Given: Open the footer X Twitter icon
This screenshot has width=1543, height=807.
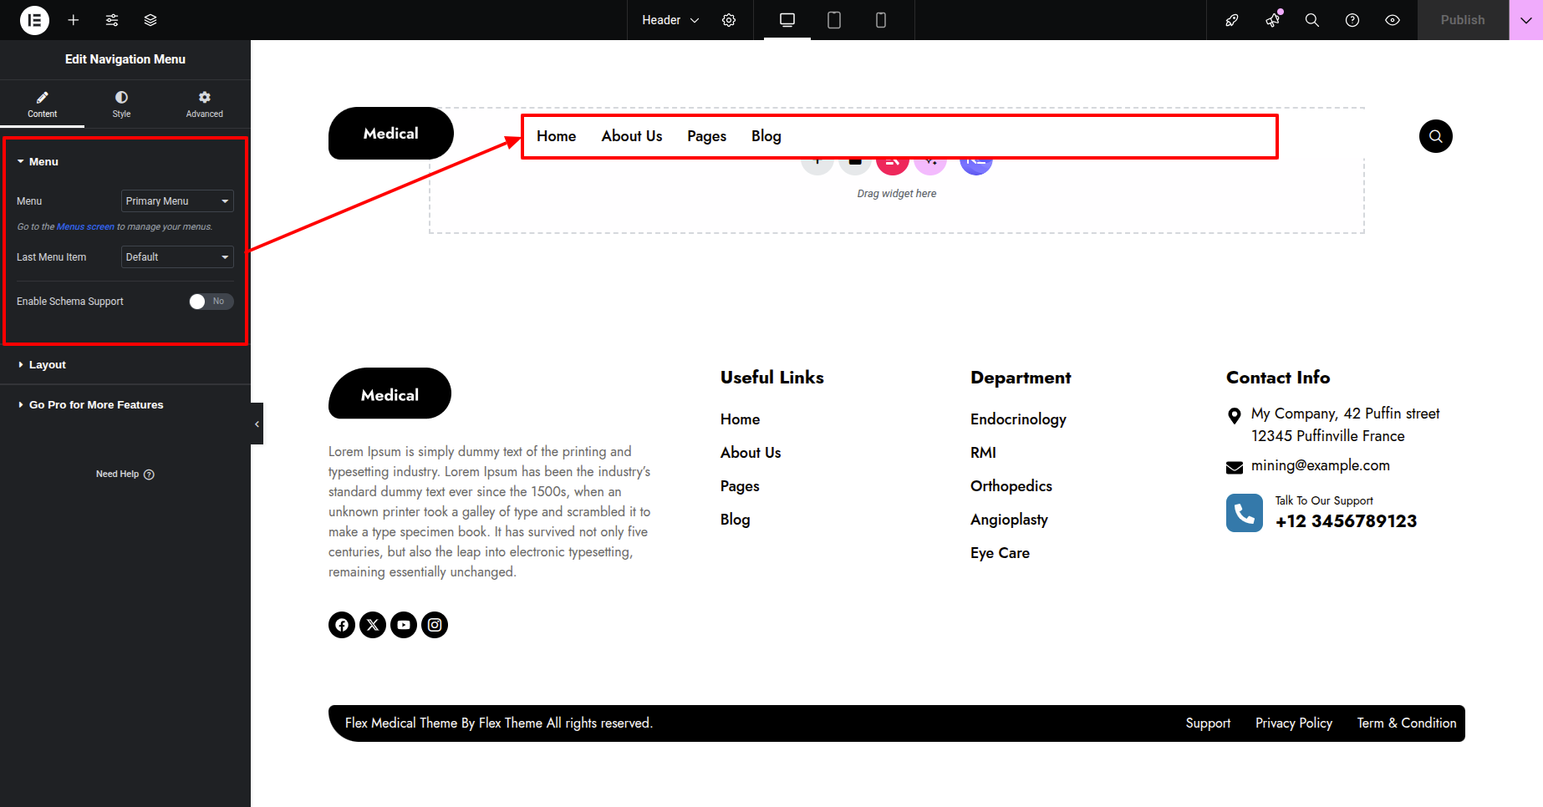Looking at the screenshot, I should point(373,625).
